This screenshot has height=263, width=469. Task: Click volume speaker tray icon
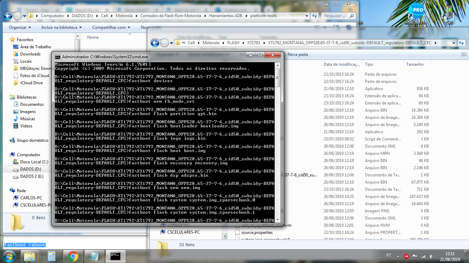pos(431,256)
